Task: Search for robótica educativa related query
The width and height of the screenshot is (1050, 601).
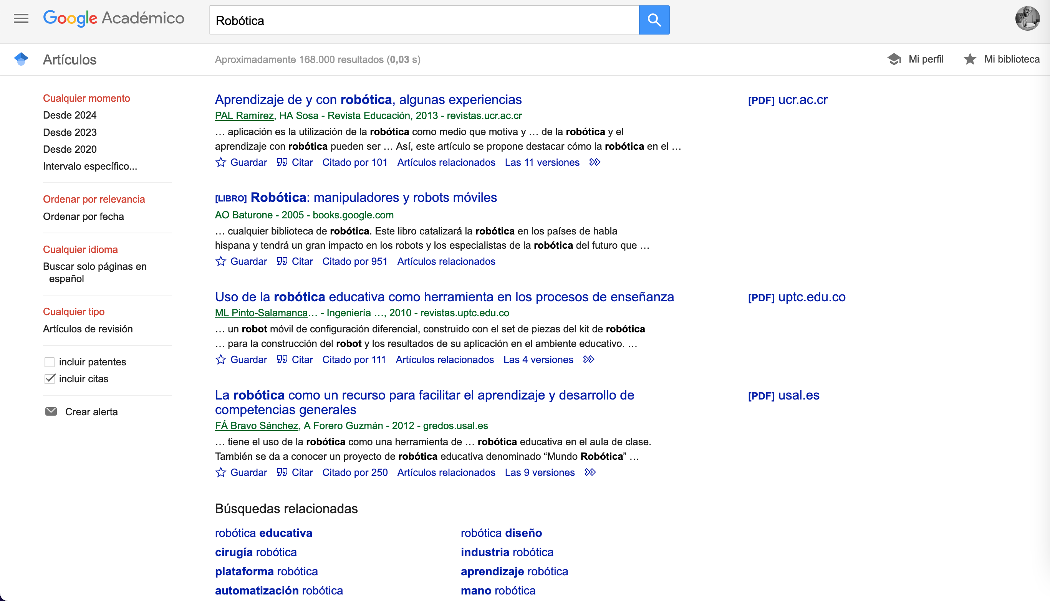Action: tap(263, 533)
